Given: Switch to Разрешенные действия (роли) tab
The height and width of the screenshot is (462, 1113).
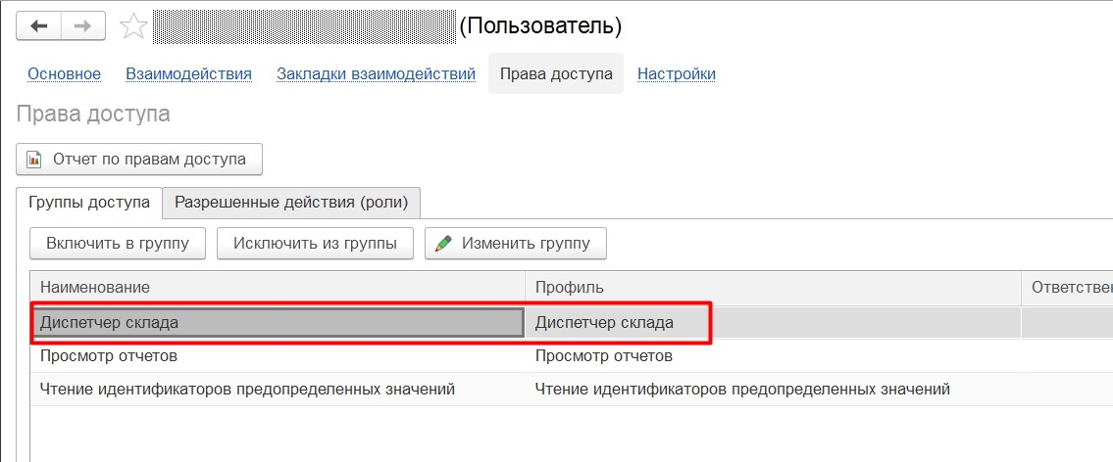Looking at the screenshot, I should tap(292, 203).
